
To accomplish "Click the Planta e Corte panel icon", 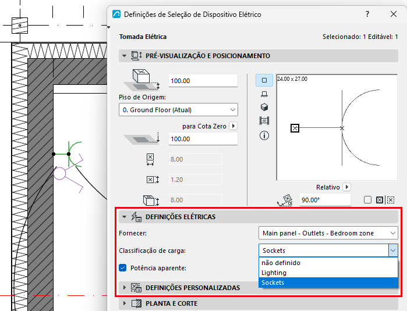I will [136, 303].
